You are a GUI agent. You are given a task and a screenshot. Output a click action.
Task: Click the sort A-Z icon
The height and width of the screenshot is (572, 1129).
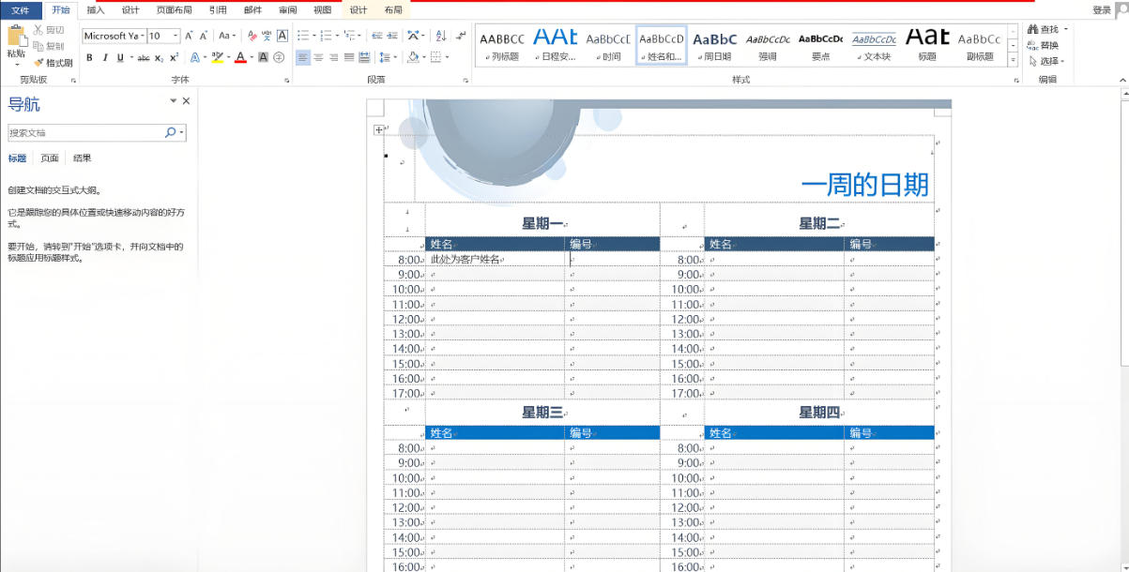point(441,36)
